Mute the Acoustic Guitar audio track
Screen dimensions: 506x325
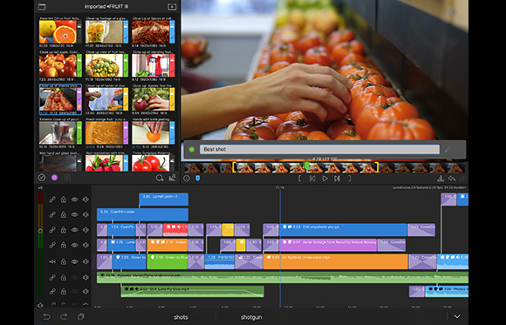click(85, 277)
